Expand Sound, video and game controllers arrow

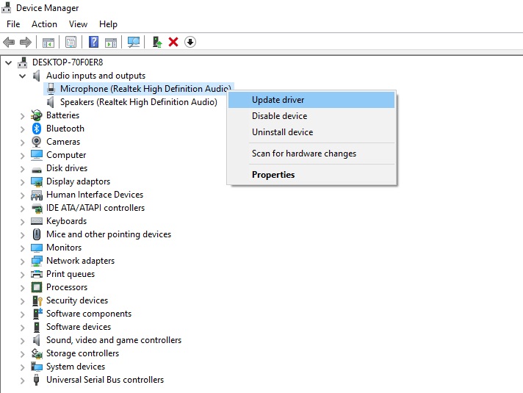click(x=22, y=341)
